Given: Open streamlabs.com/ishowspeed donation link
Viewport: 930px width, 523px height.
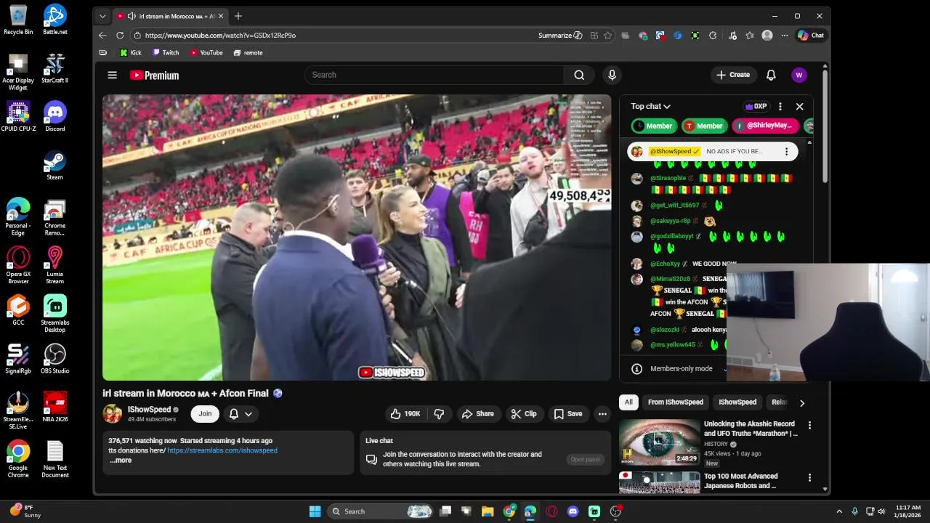Looking at the screenshot, I should coord(222,450).
